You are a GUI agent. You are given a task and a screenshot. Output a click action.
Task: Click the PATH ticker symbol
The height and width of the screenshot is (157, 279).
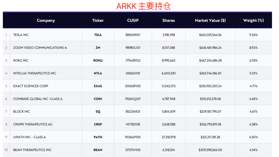98,137
